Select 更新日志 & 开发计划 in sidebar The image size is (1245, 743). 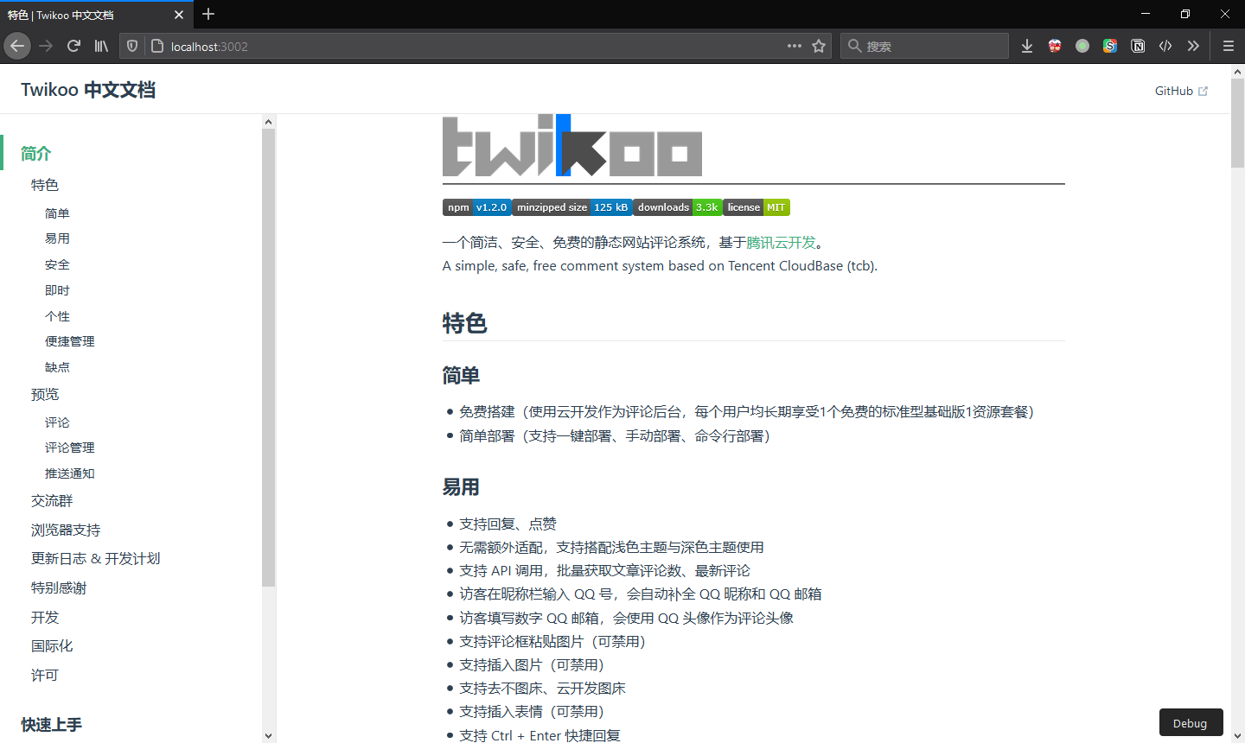tap(96, 558)
